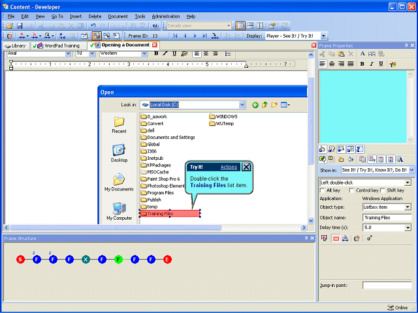
Task: Go to the previous frame
Action: coord(185,36)
